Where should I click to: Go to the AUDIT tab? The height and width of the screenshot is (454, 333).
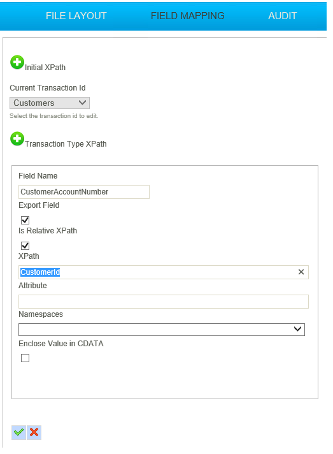coord(283,16)
